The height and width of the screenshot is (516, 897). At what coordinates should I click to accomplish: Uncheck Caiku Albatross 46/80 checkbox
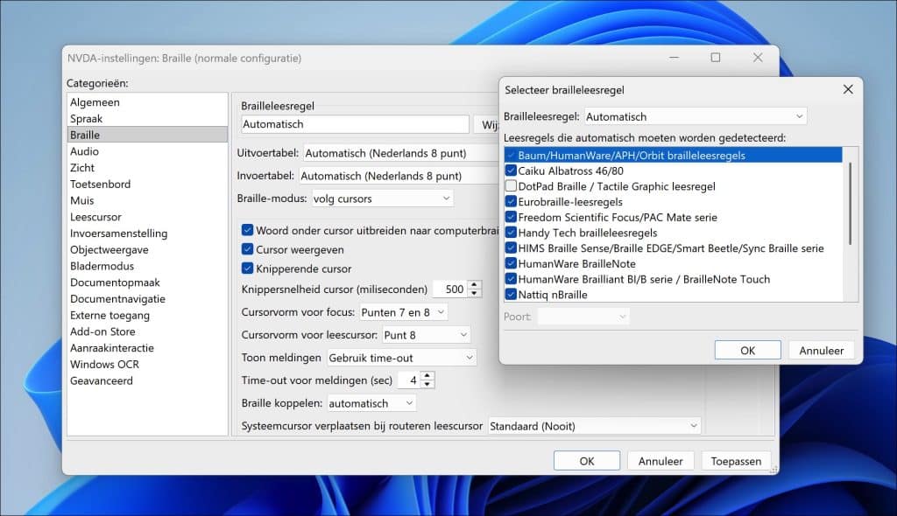pyautogui.click(x=512, y=171)
